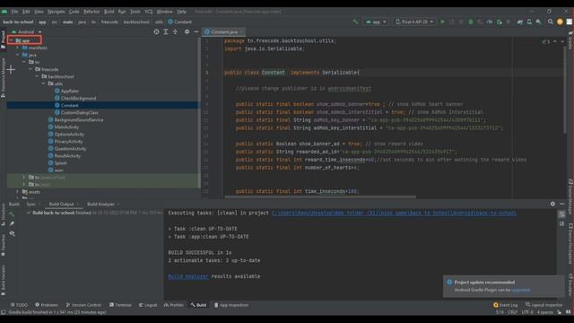Open Favorites side tab

click(x=4, y=245)
